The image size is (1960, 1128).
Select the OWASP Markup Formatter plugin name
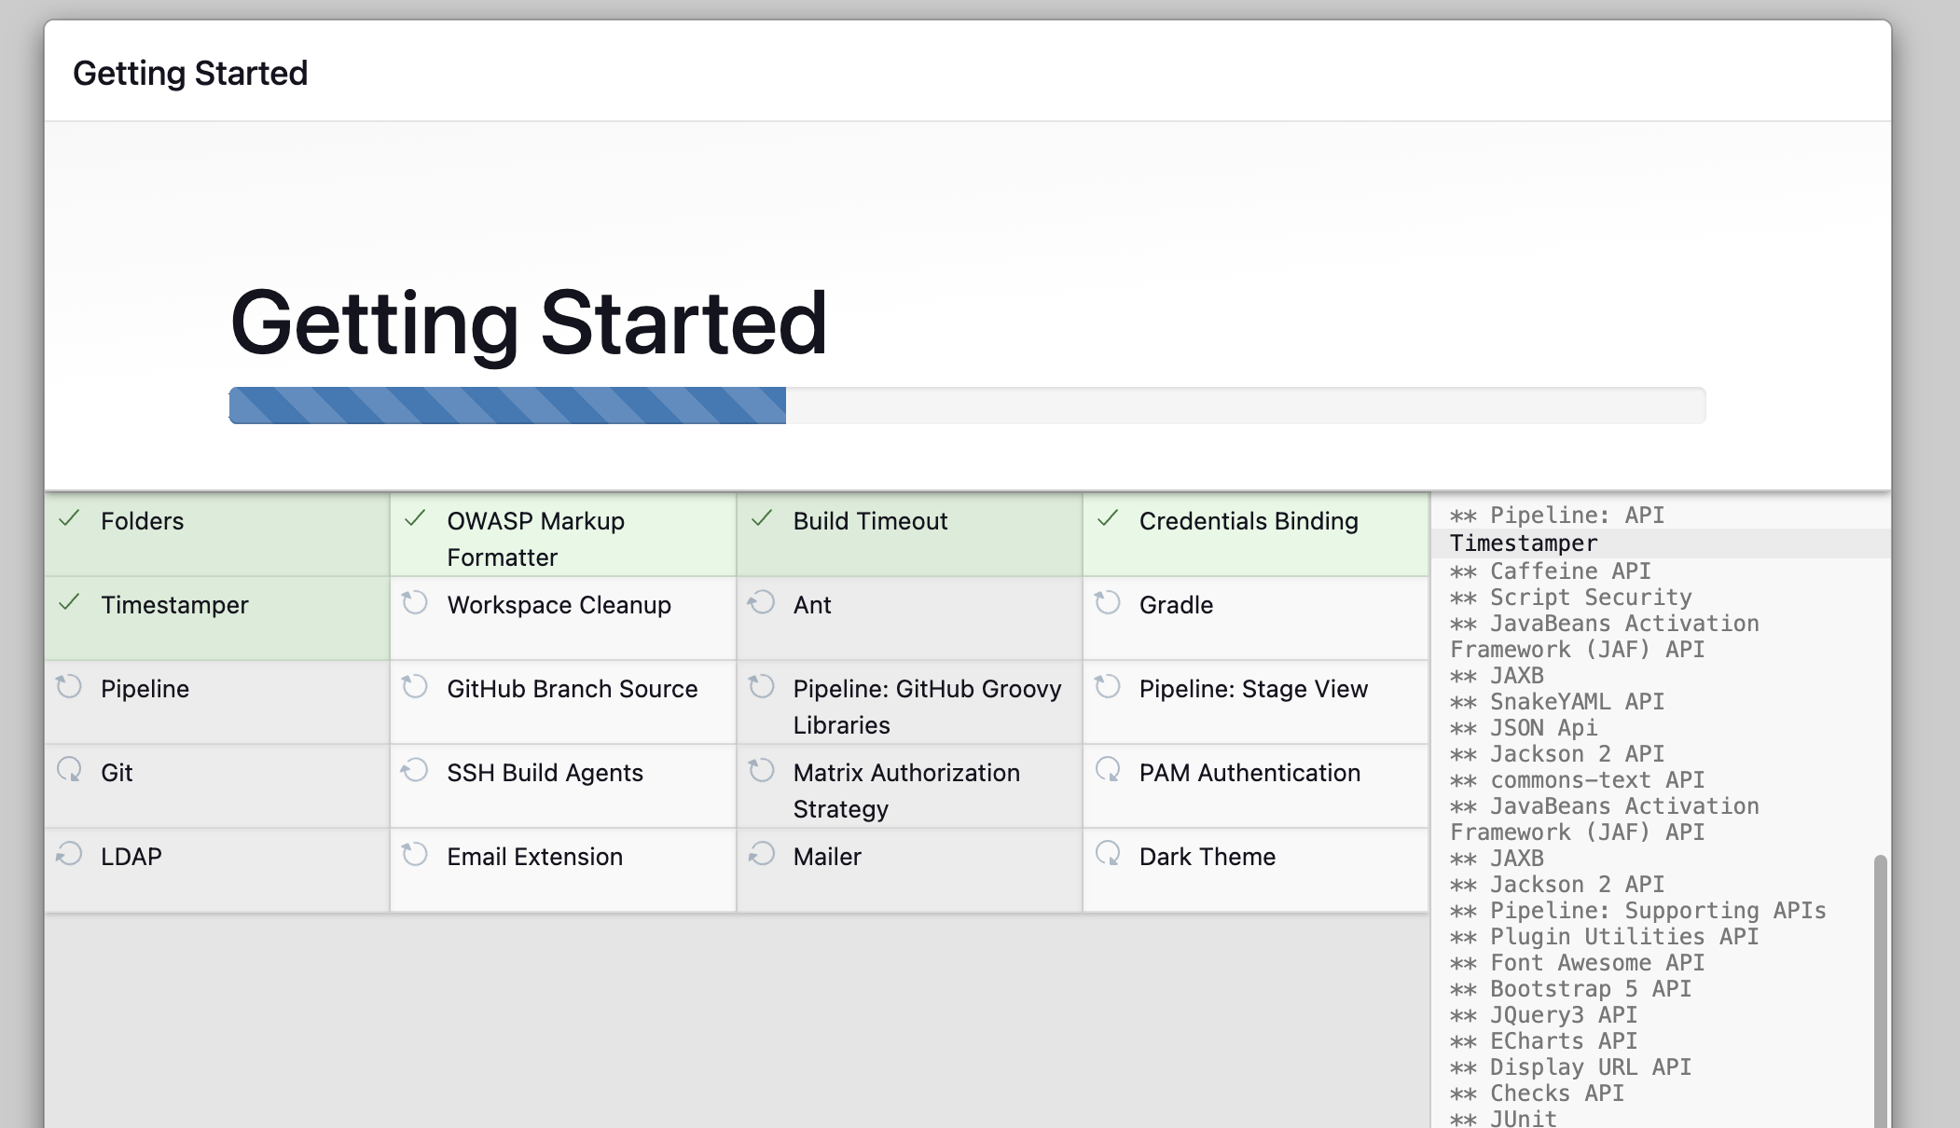[x=535, y=539]
